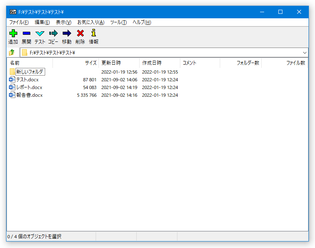Open the 表示(V) menu
315x248 pixels.
(63, 22)
